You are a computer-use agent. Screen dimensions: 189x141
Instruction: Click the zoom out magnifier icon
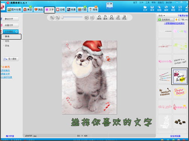[57, 18]
